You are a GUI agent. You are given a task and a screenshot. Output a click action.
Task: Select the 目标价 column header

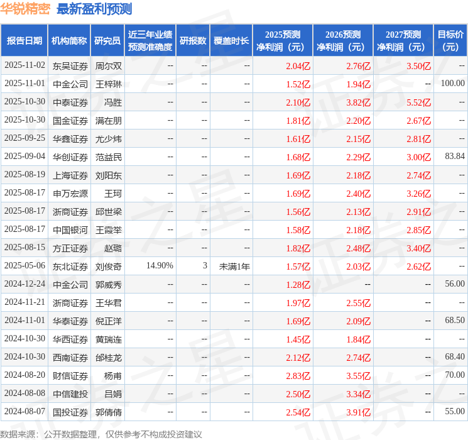450,41
